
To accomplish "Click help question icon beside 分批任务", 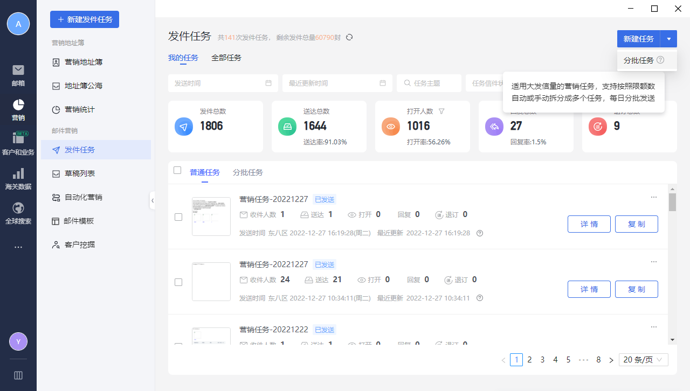I will pos(660,60).
